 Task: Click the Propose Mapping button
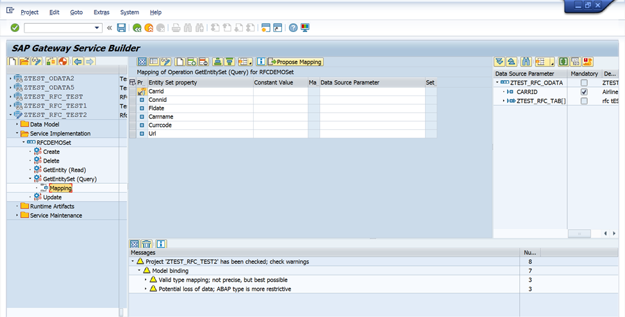click(x=296, y=61)
